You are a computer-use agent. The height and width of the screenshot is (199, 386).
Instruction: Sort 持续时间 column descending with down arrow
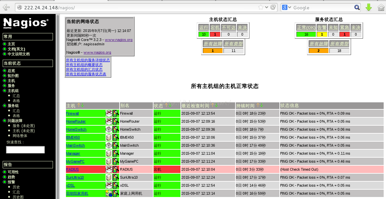coord(261,105)
